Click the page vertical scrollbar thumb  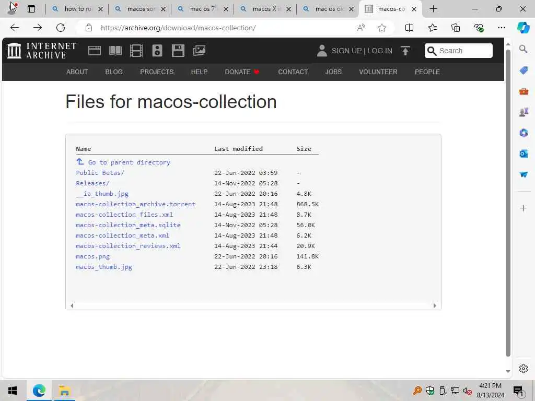(508, 203)
